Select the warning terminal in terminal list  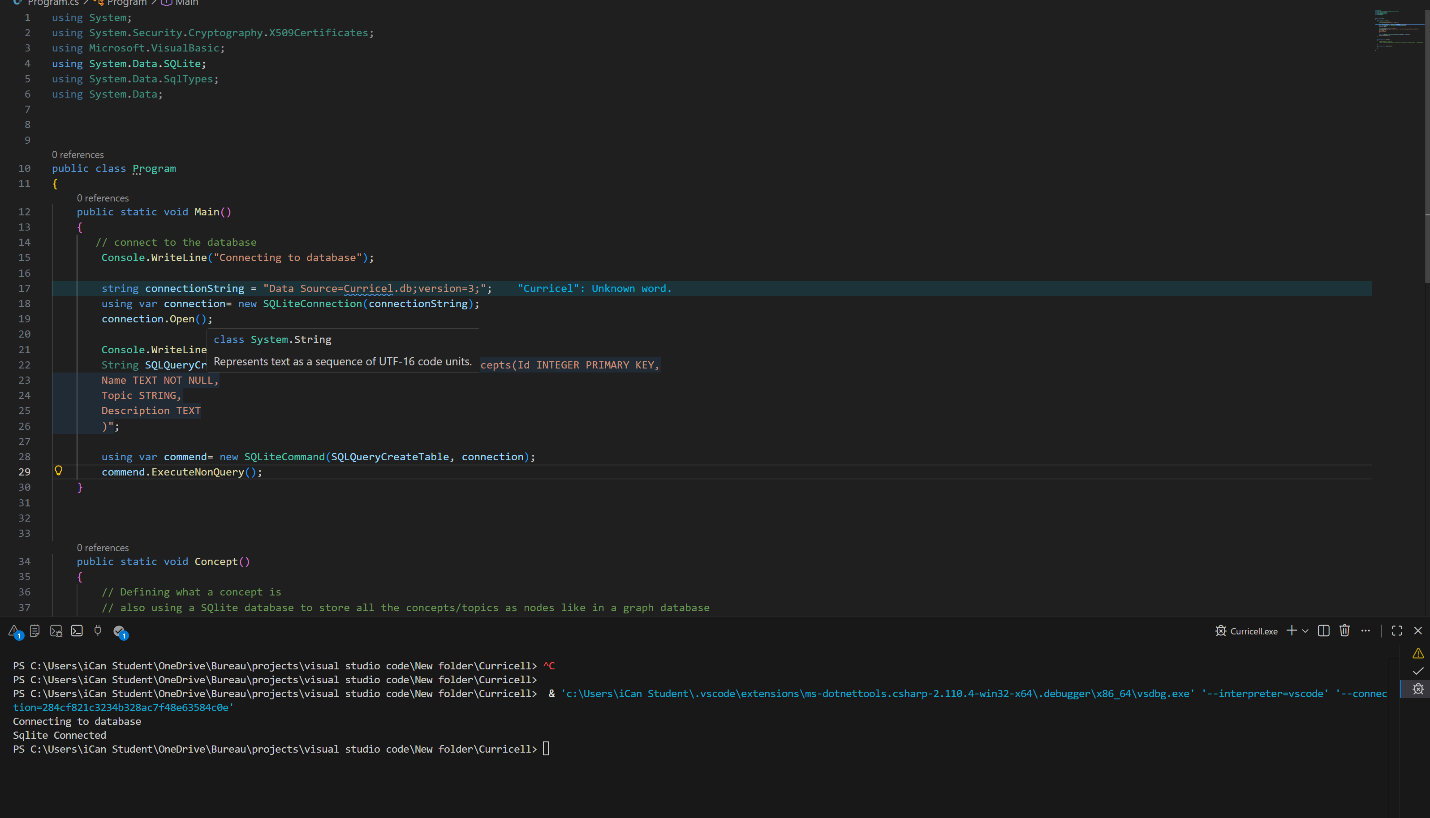click(x=1417, y=653)
